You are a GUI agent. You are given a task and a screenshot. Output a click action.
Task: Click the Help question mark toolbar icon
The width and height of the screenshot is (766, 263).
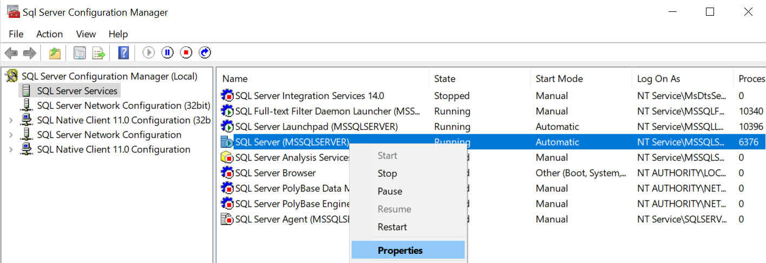coord(123,52)
